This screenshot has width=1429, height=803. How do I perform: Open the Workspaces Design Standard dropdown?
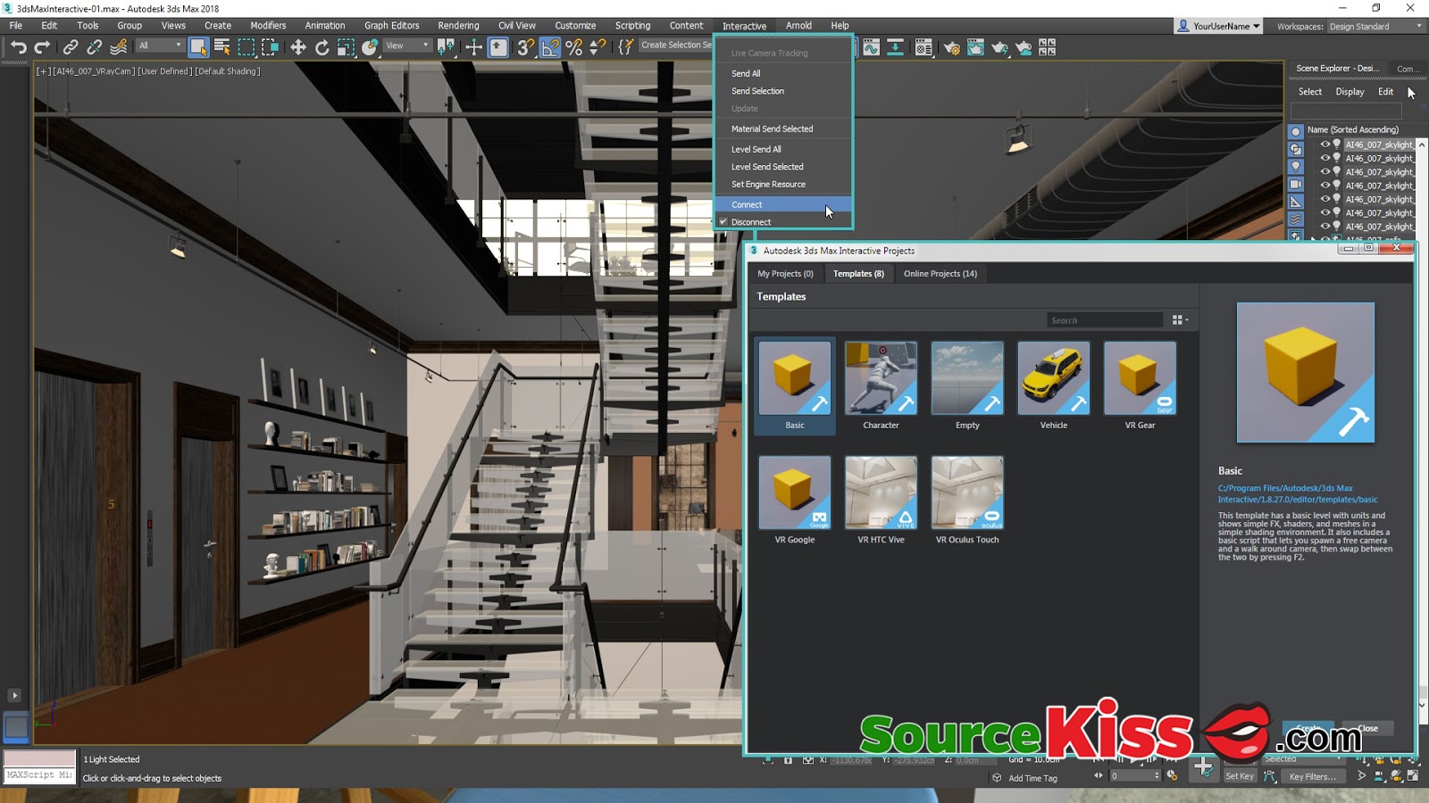[x=1375, y=26]
